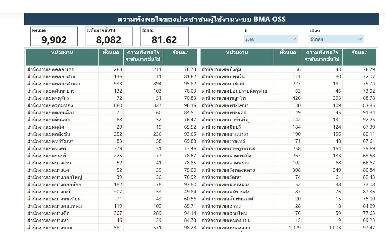Screen dimensions: 386x232
Task: Select row สำนักงานเขตบางกะปิ
Action: click(112, 192)
